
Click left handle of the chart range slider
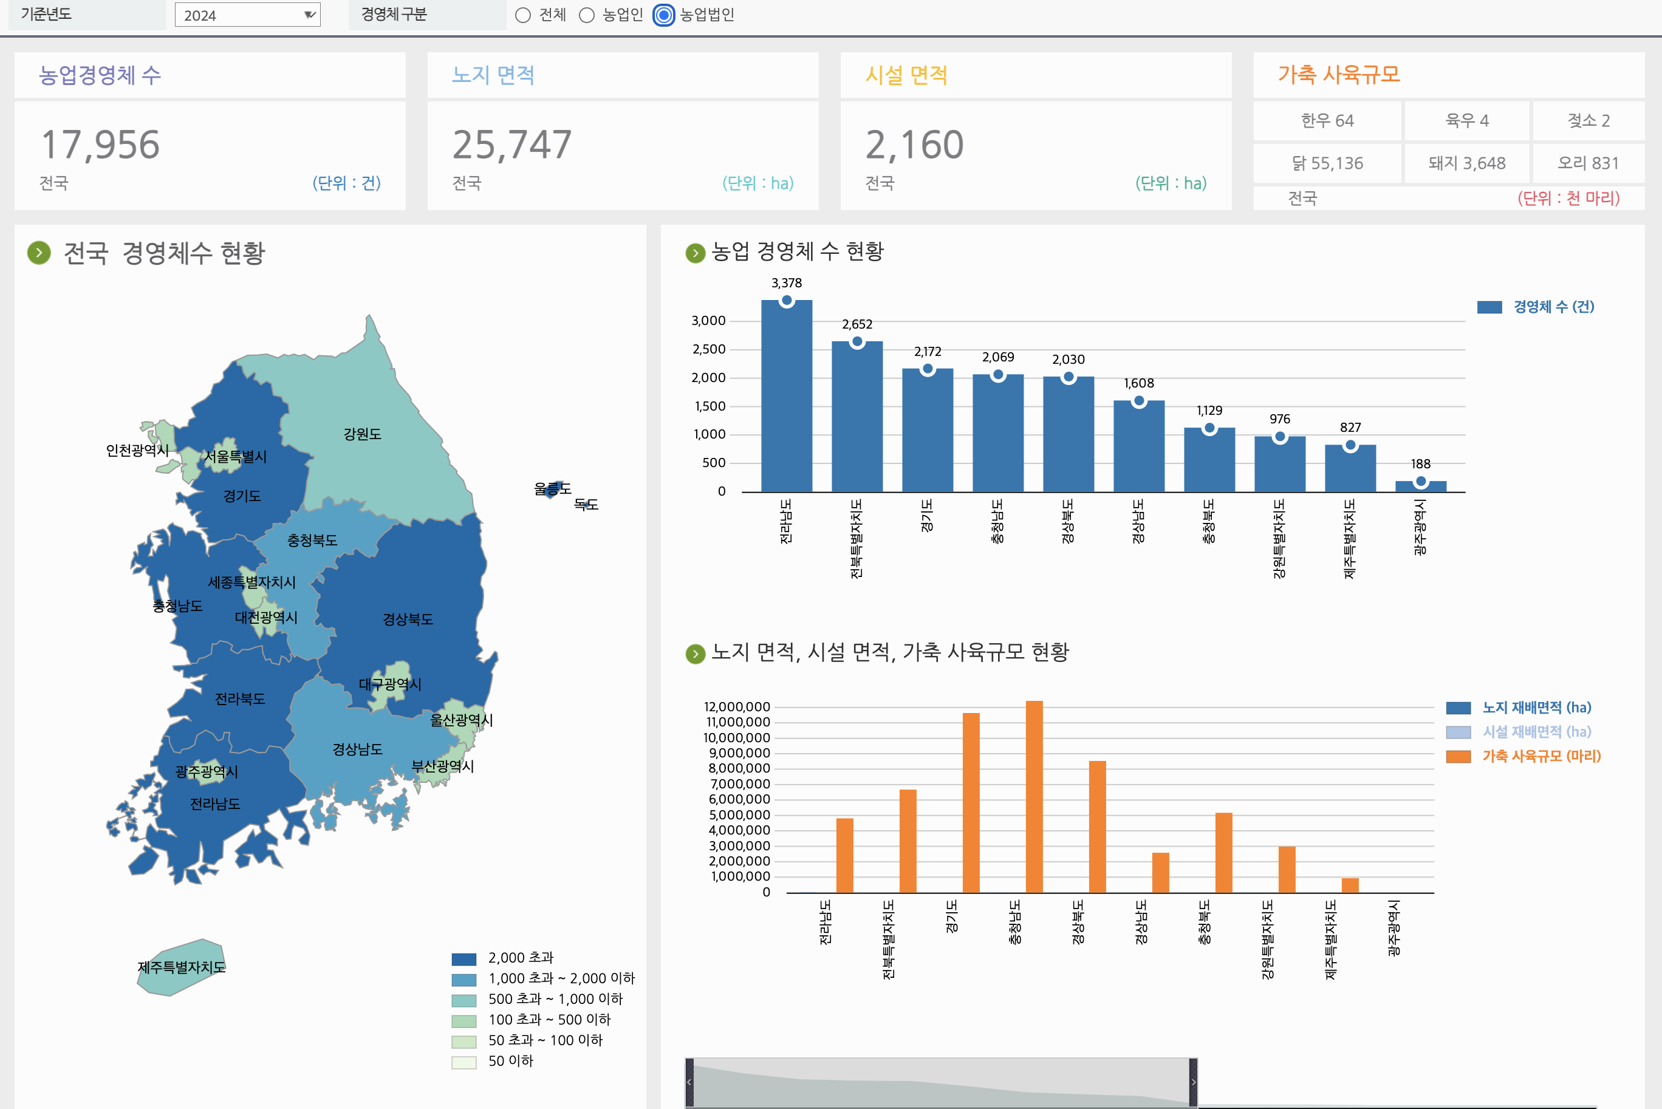(689, 1082)
